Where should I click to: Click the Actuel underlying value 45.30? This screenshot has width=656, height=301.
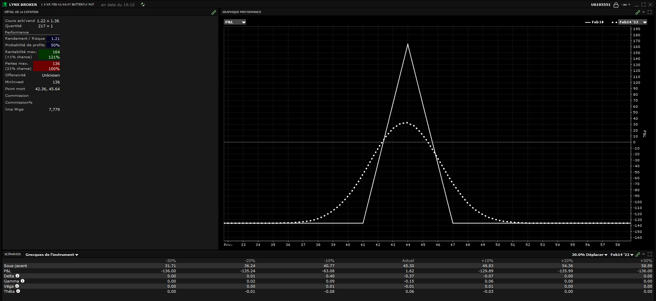[x=409, y=266]
